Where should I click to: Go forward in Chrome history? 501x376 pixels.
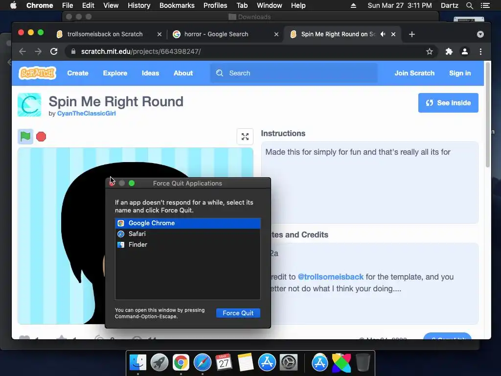click(x=38, y=51)
